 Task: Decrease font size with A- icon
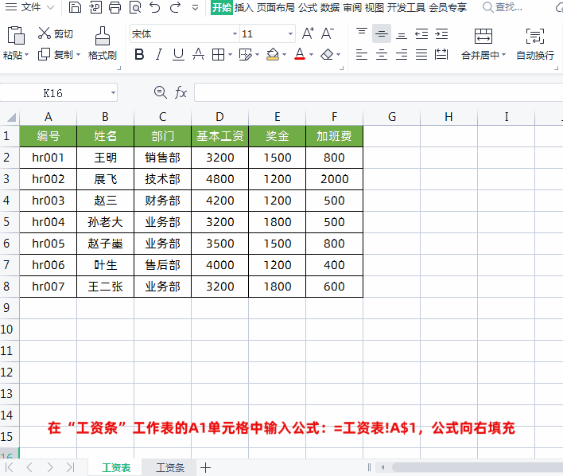click(x=327, y=33)
